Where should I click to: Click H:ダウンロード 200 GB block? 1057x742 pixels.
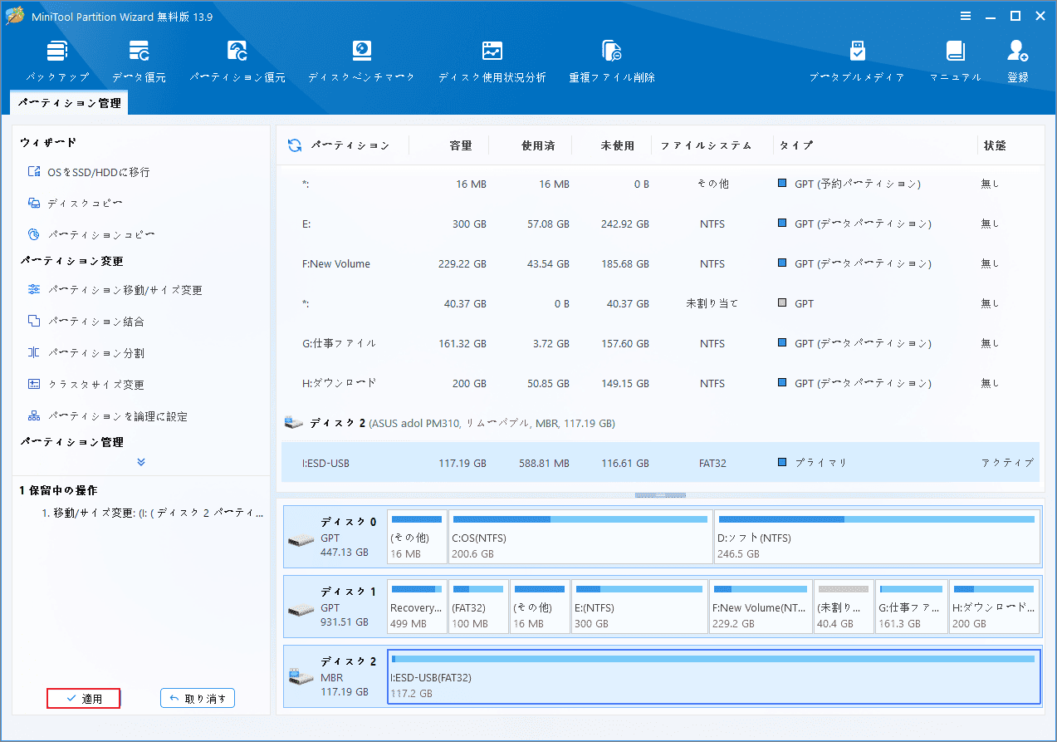[994, 607]
